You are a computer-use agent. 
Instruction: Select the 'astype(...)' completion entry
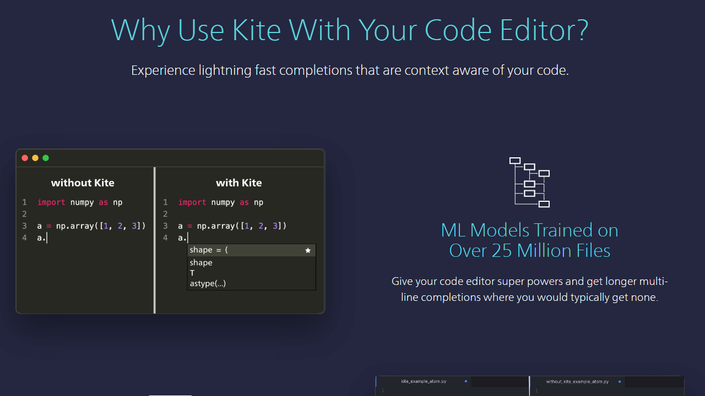(208, 284)
